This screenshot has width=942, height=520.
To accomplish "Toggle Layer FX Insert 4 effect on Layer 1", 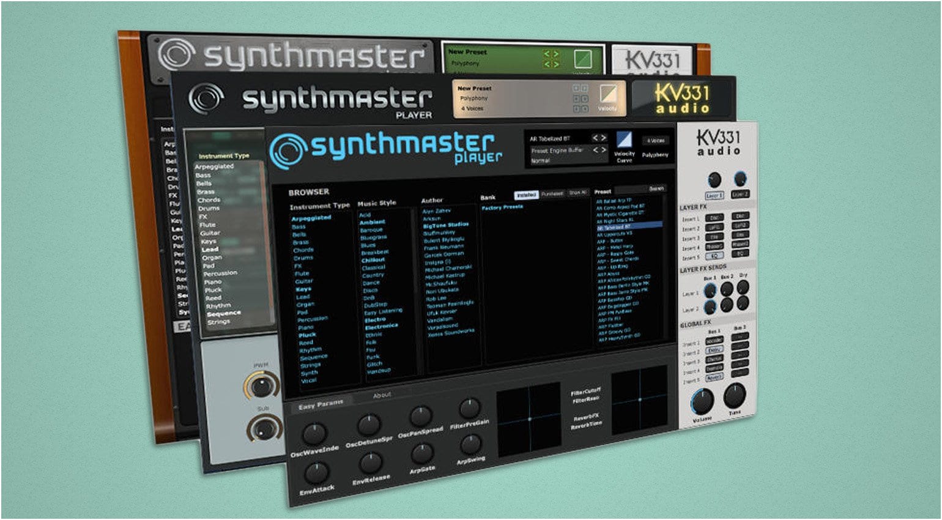I will click(714, 247).
